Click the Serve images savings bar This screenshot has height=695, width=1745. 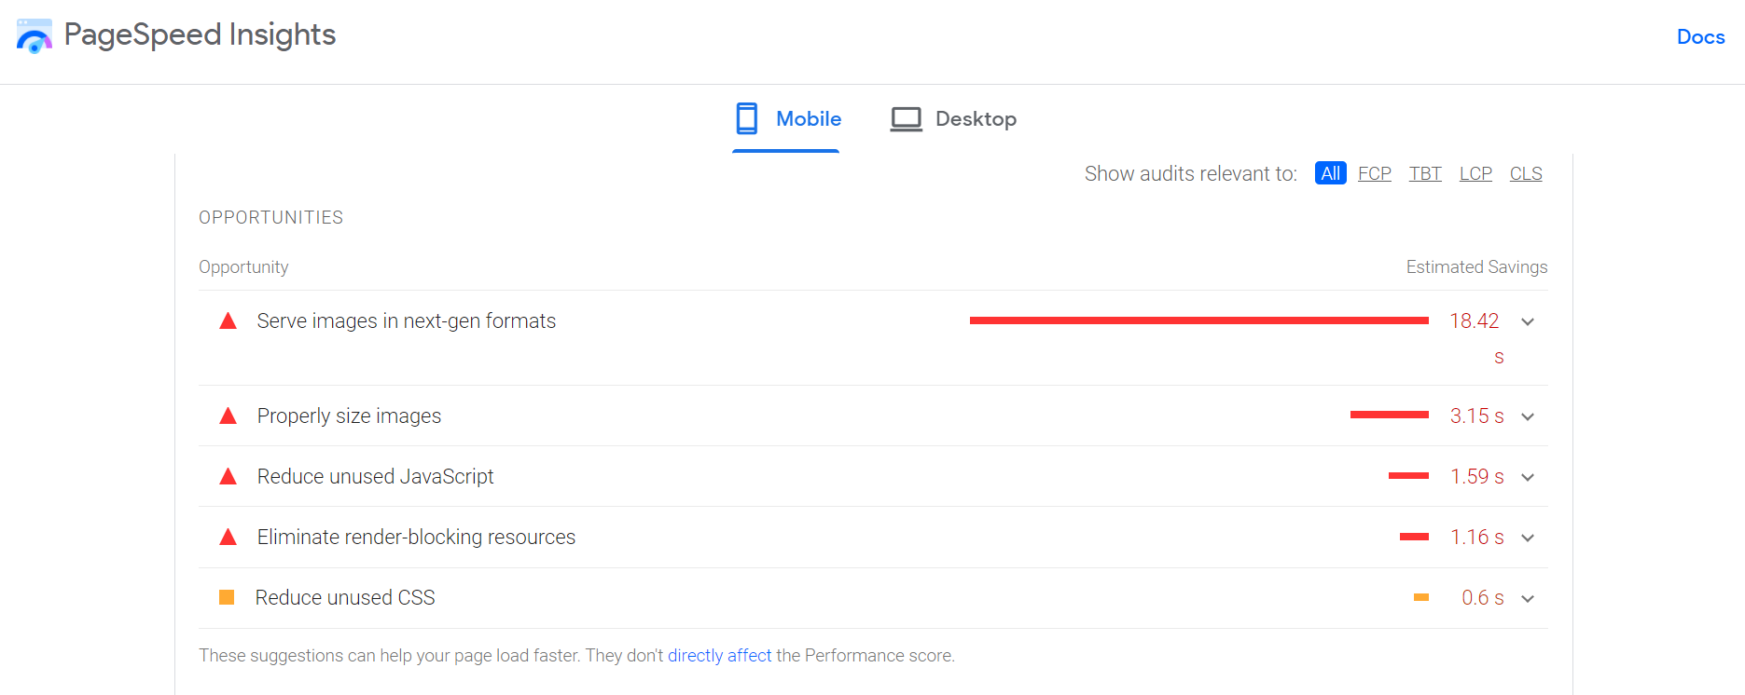(x=1199, y=320)
